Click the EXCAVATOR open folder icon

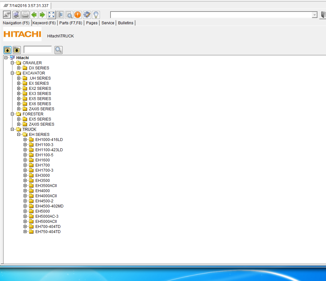click(x=19, y=73)
